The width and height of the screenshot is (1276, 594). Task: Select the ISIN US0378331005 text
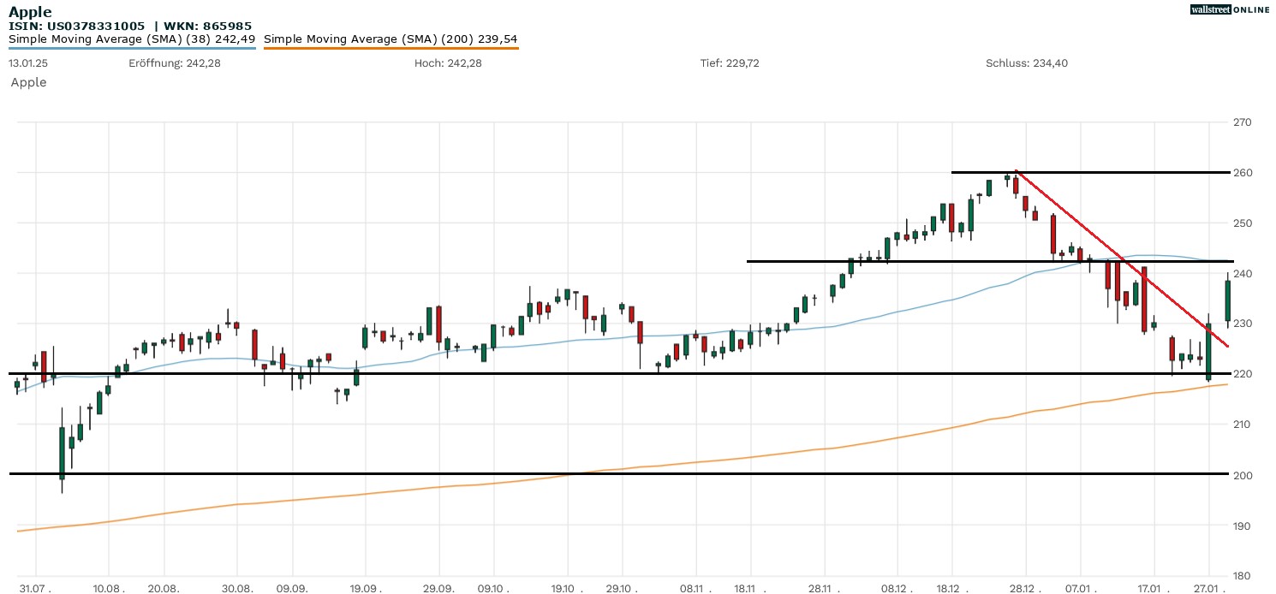coord(77,26)
